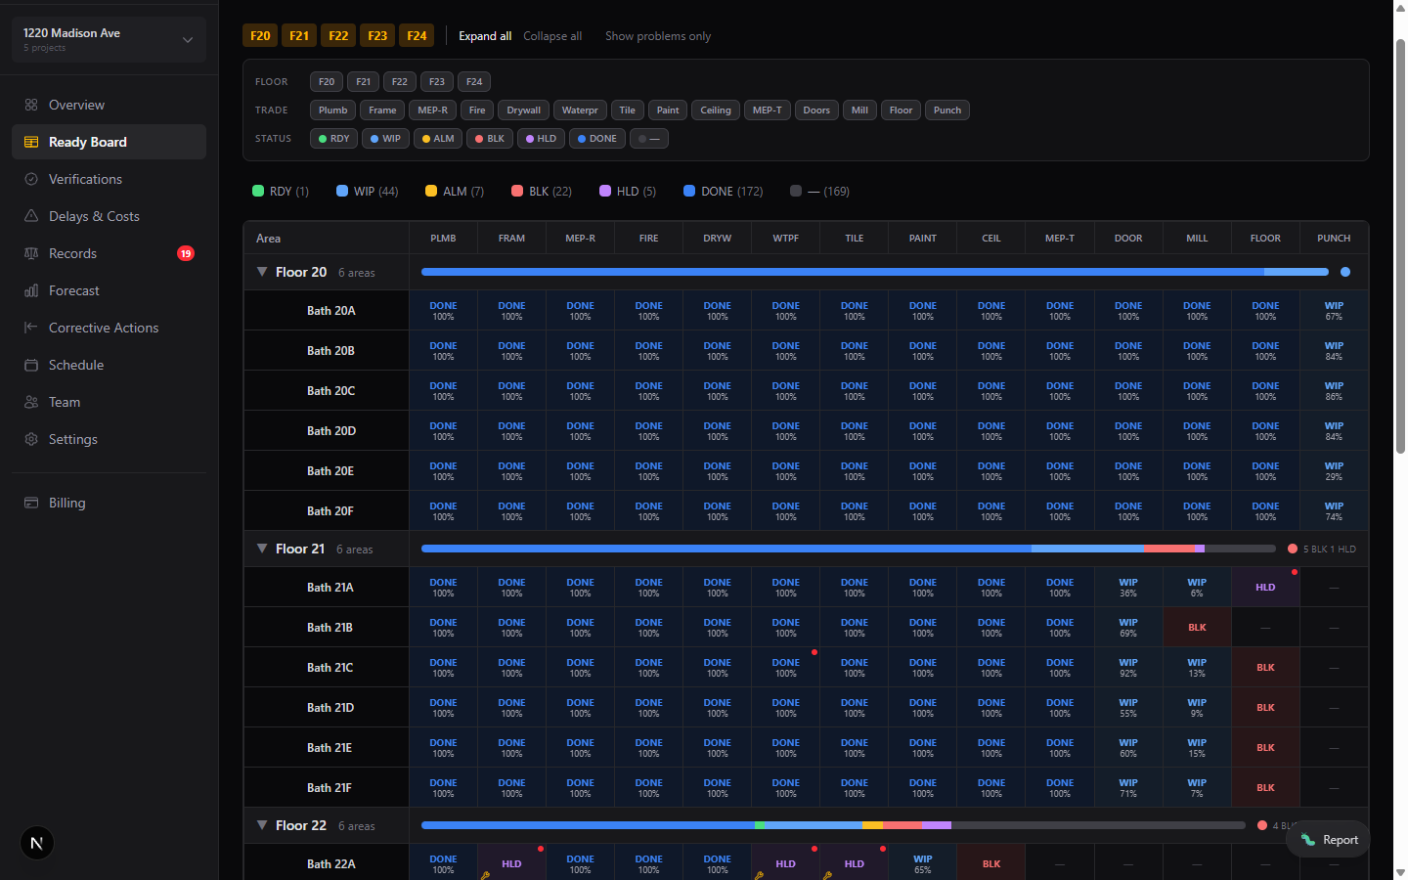Click the Verifications checkmark icon
This screenshot has height=880, width=1408.
[31, 179]
